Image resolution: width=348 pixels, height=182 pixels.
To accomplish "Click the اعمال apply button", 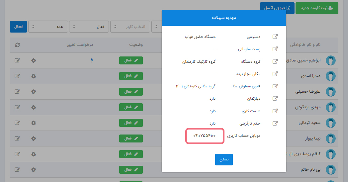I will (x=18, y=27).
